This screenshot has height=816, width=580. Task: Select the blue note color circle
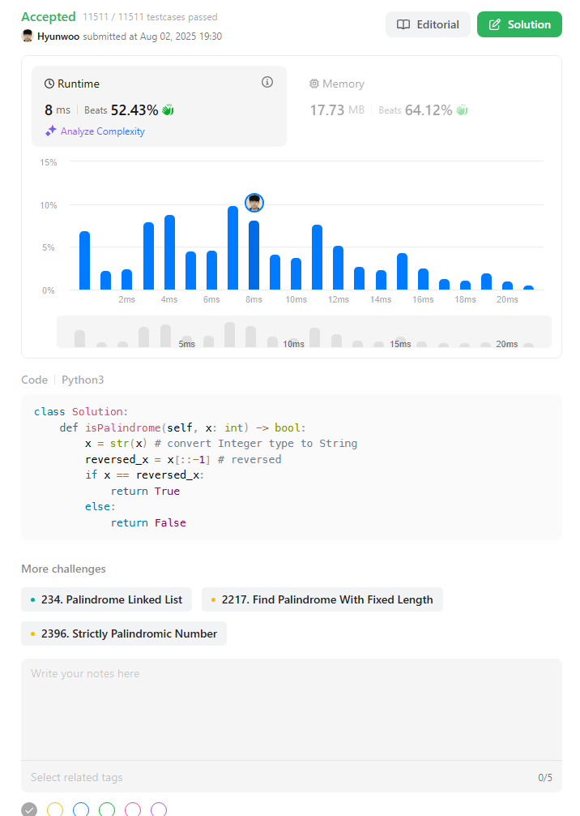pos(81,809)
